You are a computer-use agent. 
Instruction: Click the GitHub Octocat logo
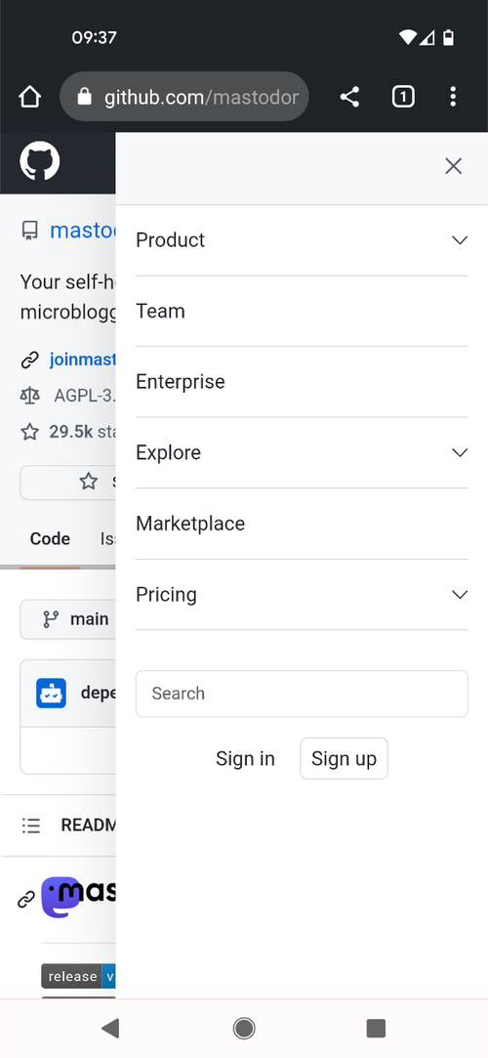coord(40,161)
